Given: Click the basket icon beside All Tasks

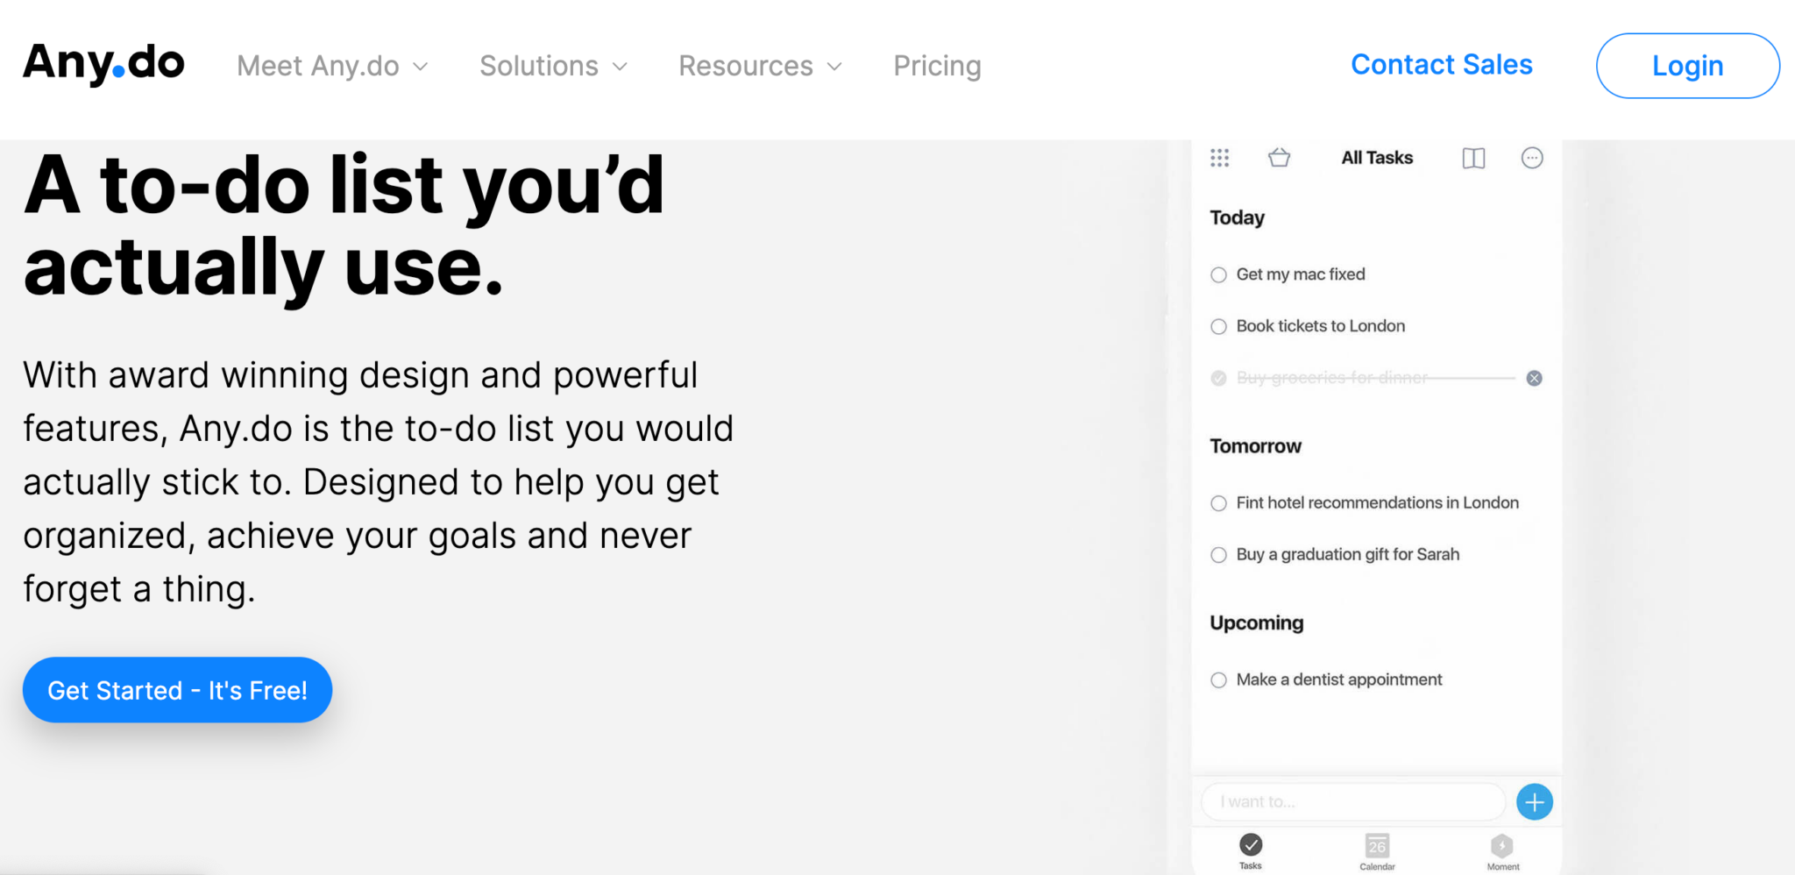Looking at the screenshot, I should tap(1279, 158).
